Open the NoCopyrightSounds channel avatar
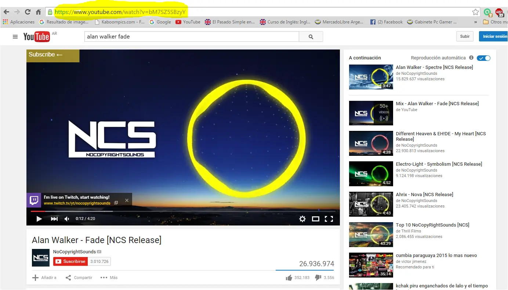Viewport: 508px width, 290px height. 41,258
